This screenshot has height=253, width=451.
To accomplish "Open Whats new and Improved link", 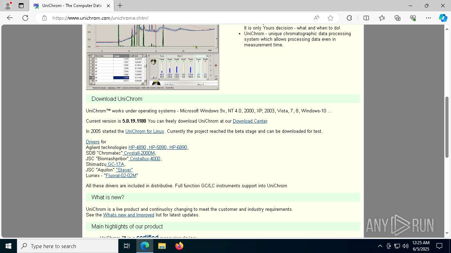I will [129, 215].
